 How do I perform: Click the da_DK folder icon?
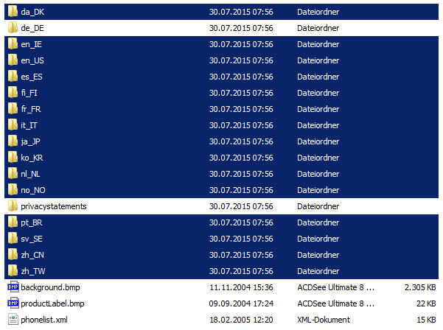coord(13,12)
